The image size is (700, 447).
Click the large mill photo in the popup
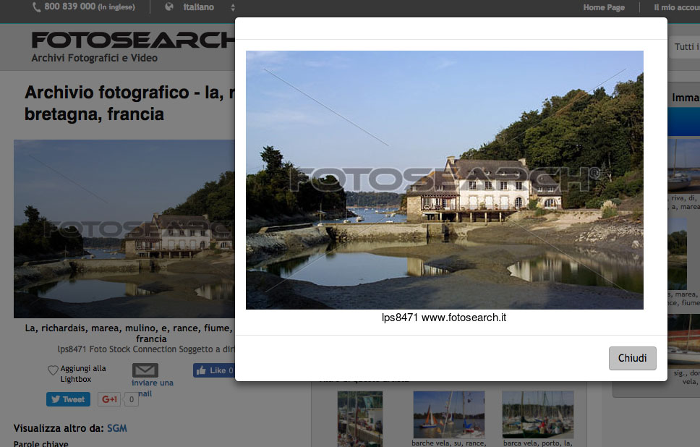(444, 180)
